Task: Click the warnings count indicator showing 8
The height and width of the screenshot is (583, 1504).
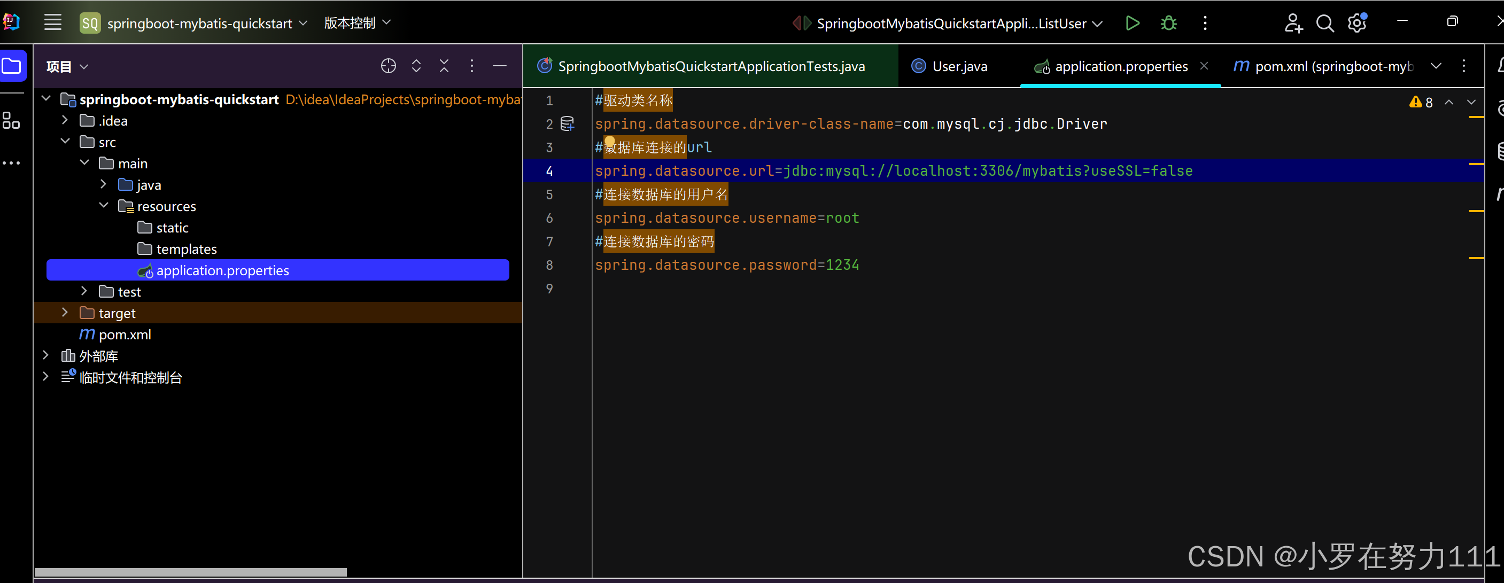Action: click(x=1421, y=102)
